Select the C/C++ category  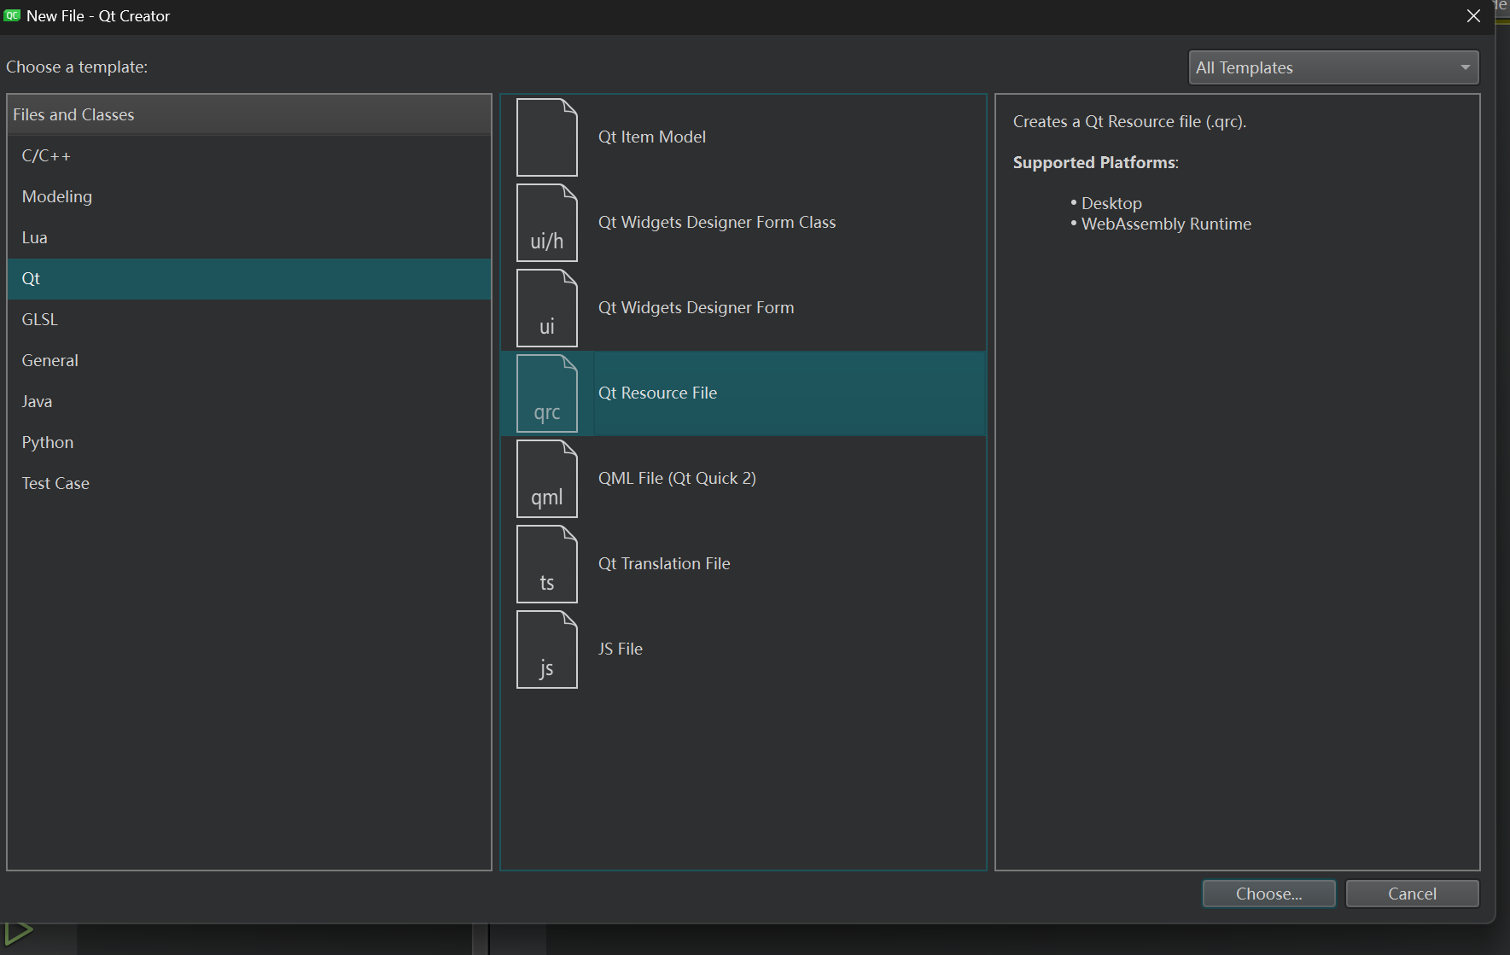click(46, 156)
